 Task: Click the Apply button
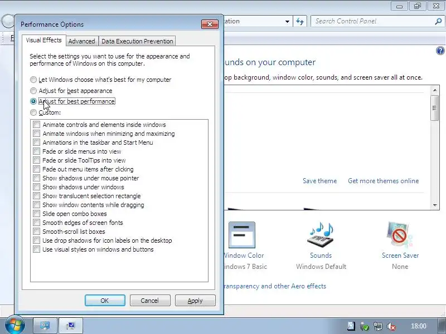pos(195,301)
